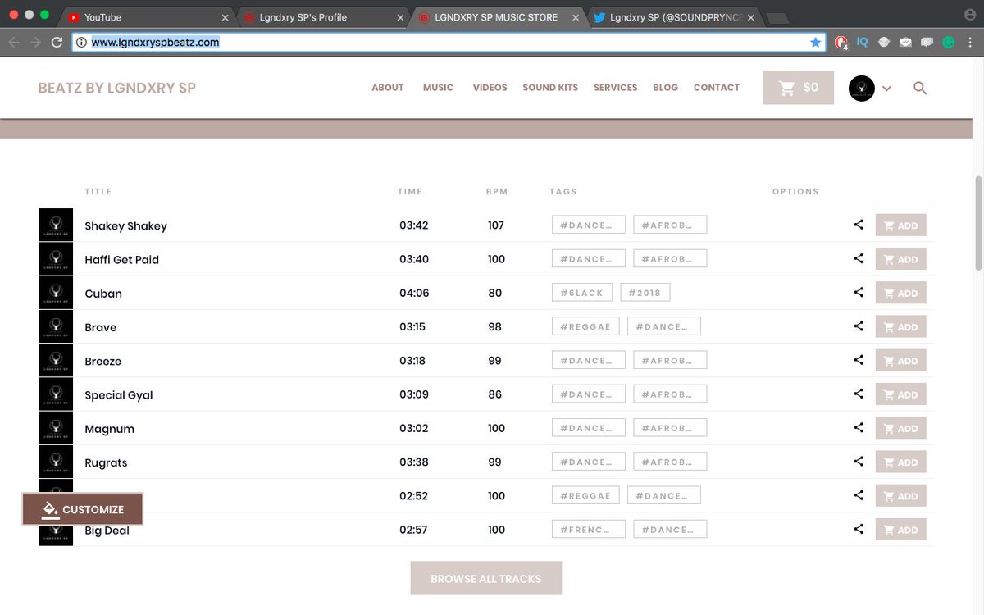Viewport: 984px width, 615px height.
Task: Click the BEATZ BY LGNDXRY SP logo
Action: click(117, 88)
